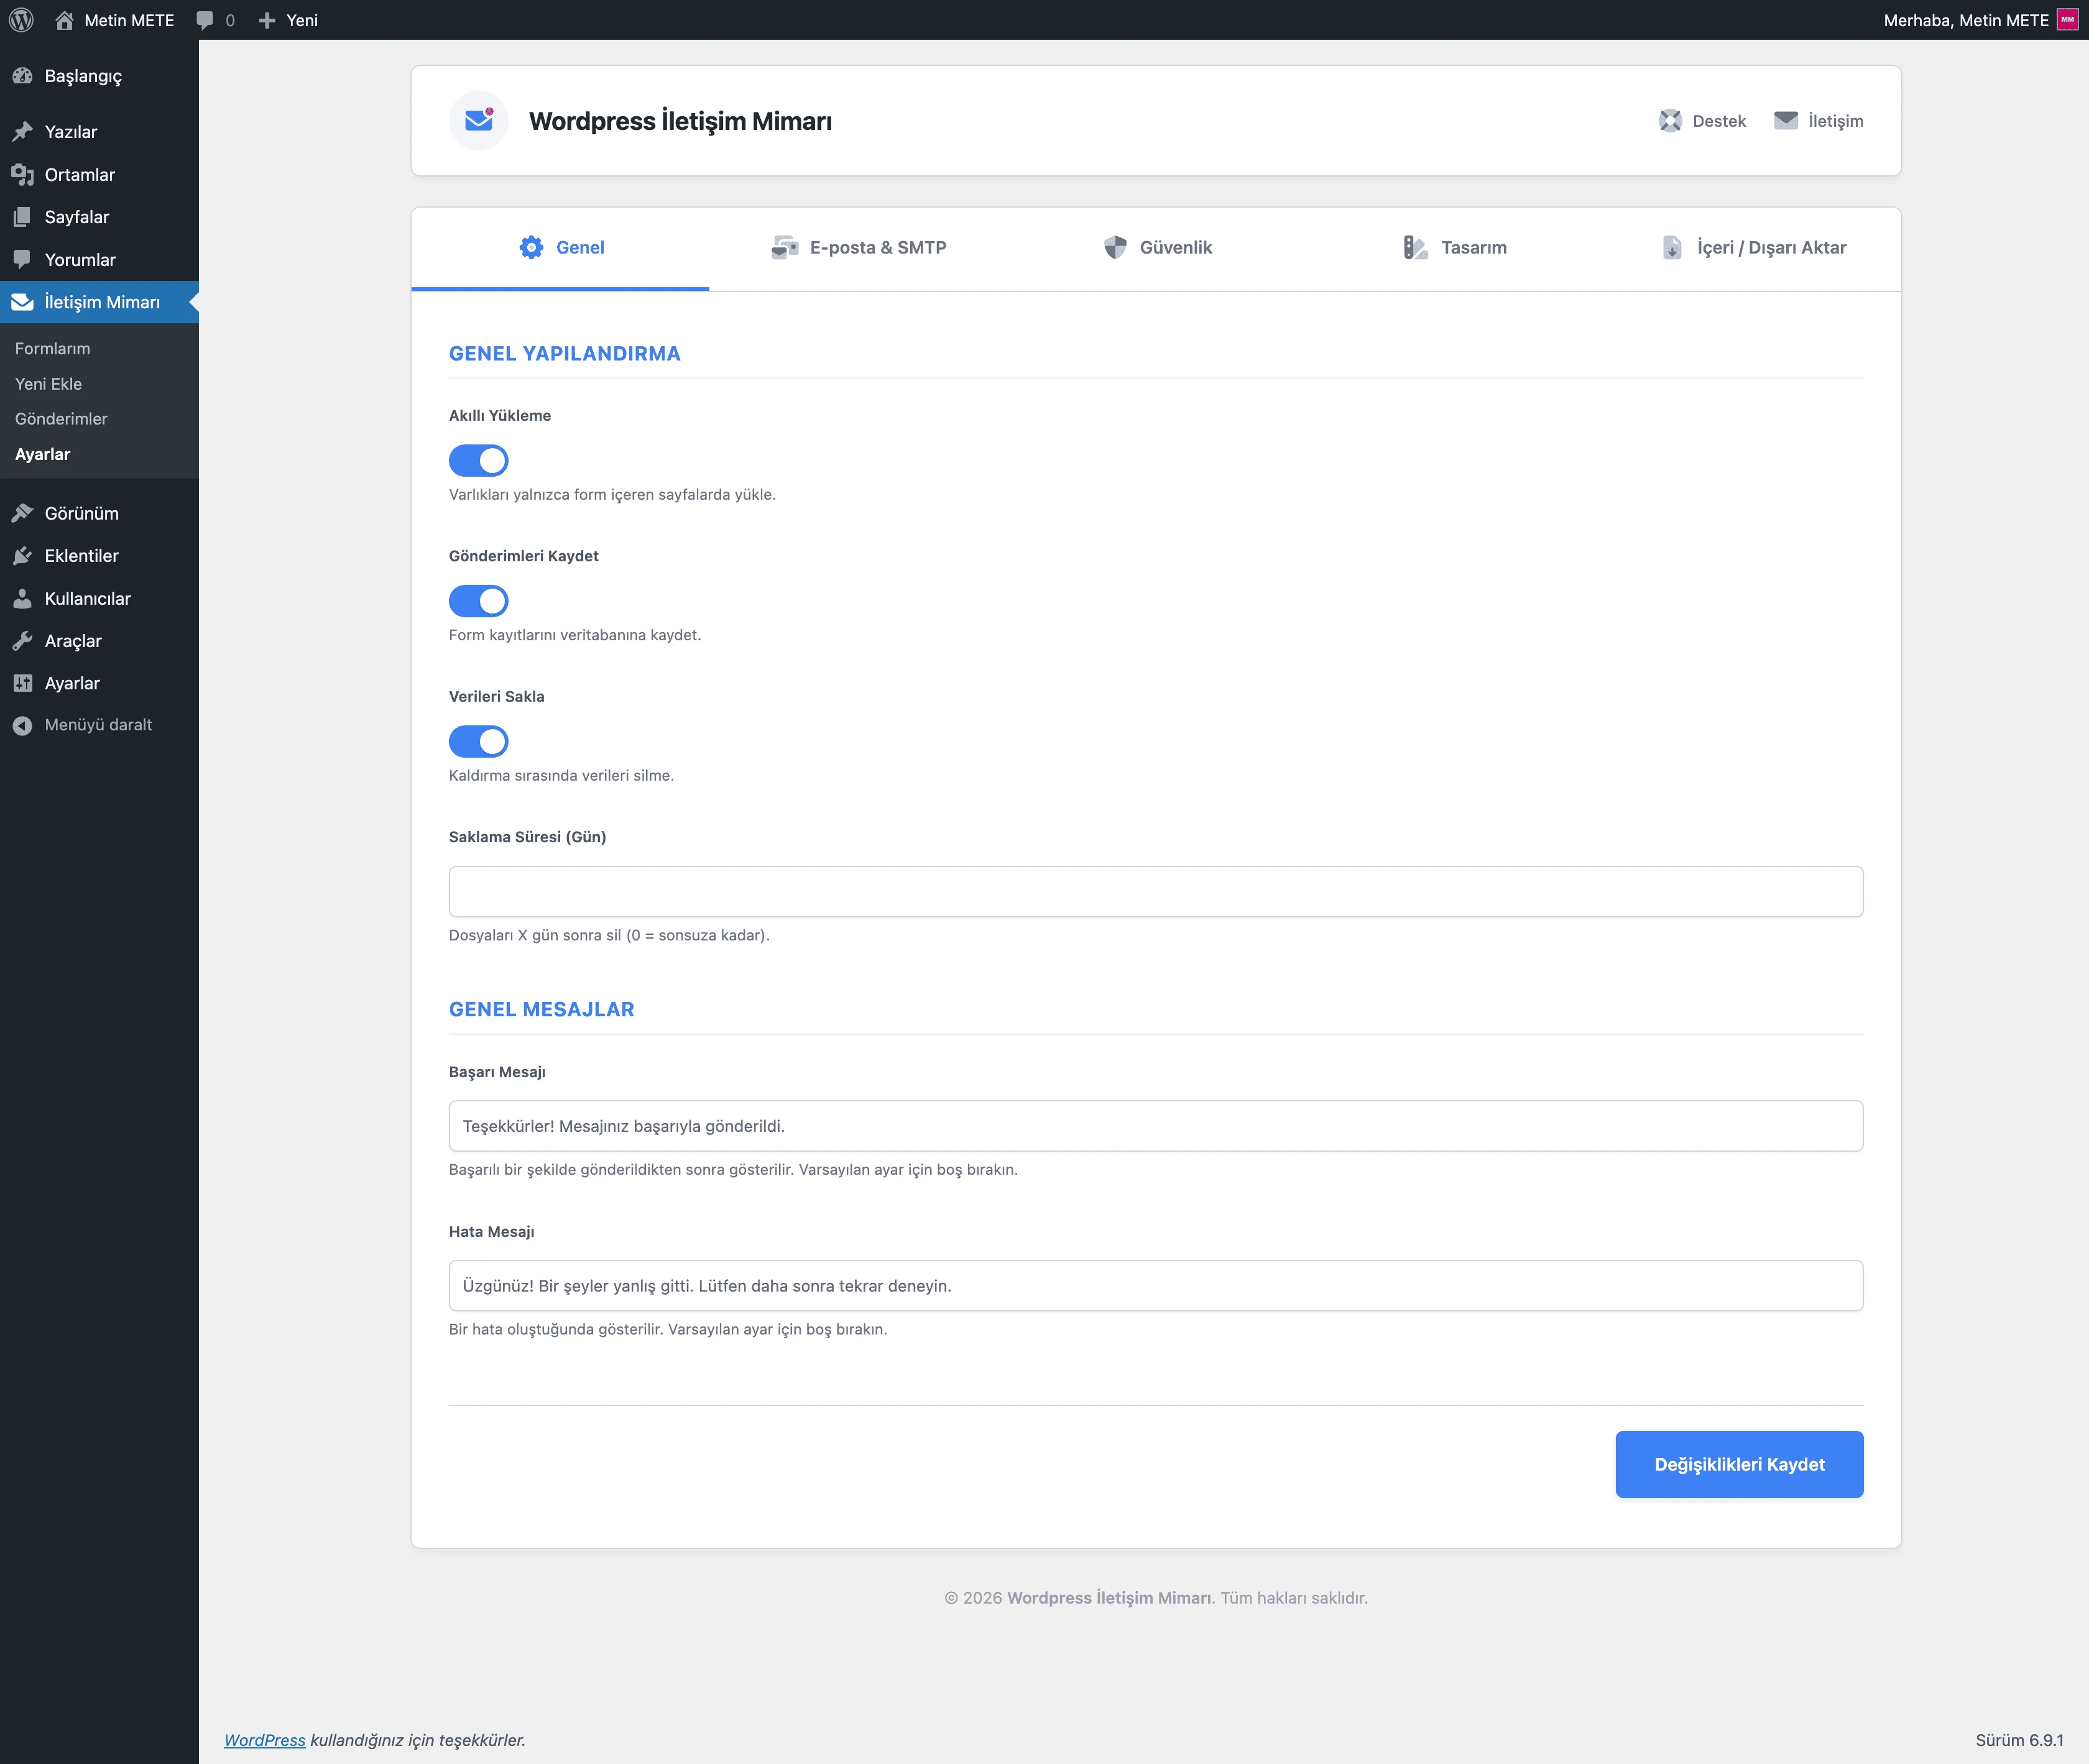The width and height of the screenshot is (2089, 1764).
Task: Disable the Gönderimleri Kaydet switch
Action: coord(478,601)
